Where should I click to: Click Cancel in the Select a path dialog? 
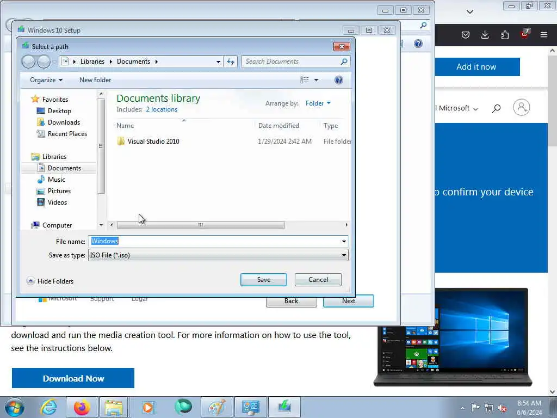[x=318, y=280]
